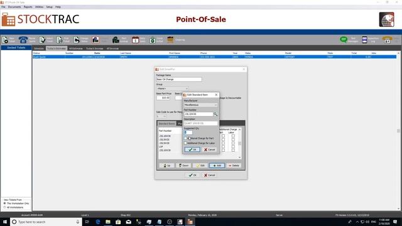Open Task View on the taskbar
Viewport: 402px width, 226px height.
coord(87,222)
